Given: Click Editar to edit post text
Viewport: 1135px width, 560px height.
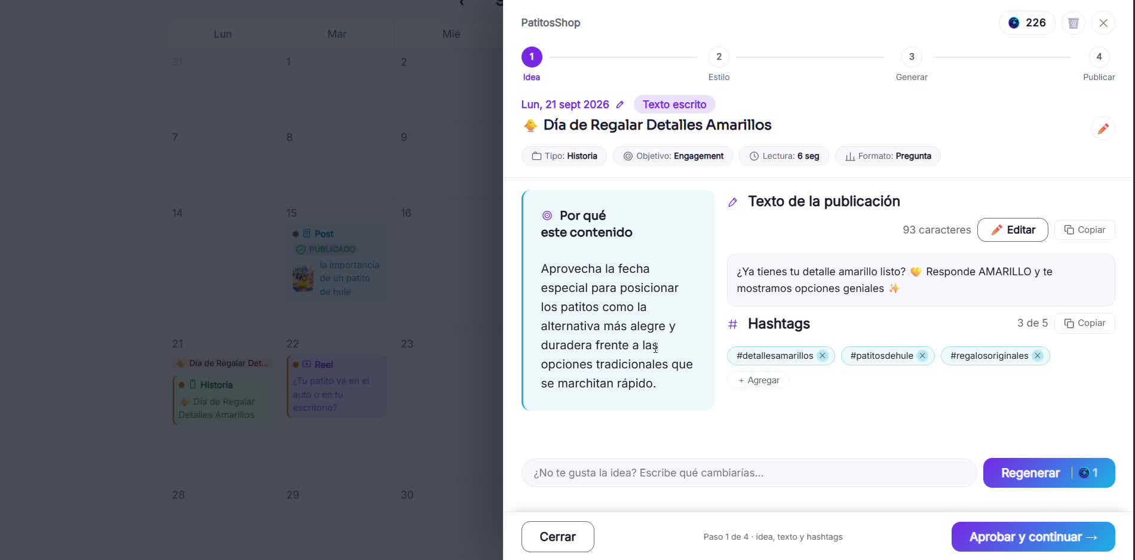Looking at the screenshot, I should click(1013, 230).
